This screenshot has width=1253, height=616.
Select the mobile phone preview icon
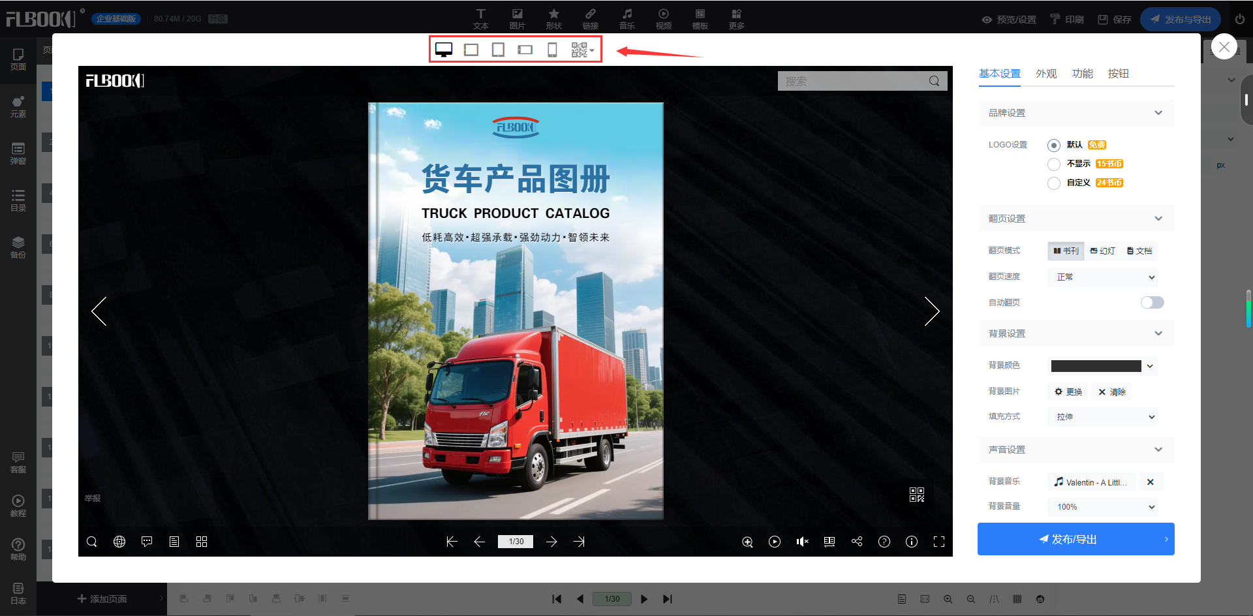552,50
